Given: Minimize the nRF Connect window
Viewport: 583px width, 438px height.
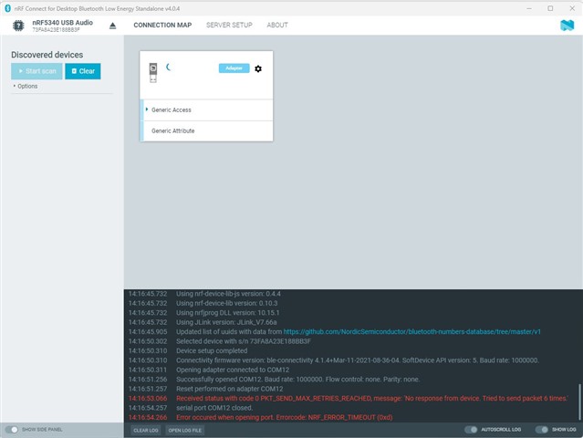Looking at the screenshot, I should click(x=529, y=8).
